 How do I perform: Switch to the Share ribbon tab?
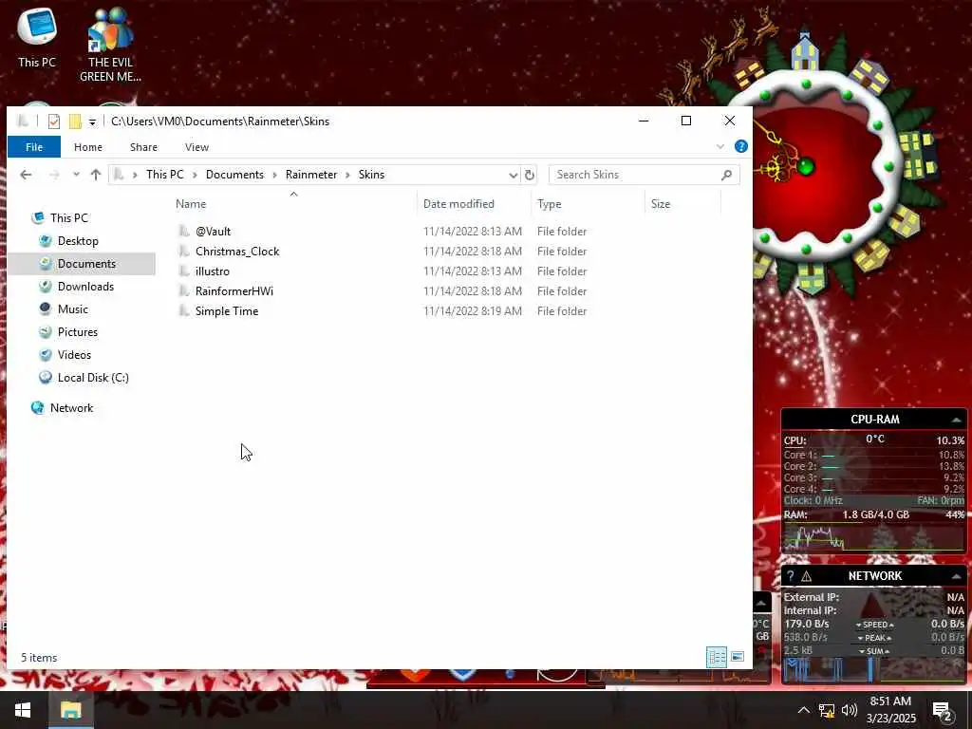[143, 147]
